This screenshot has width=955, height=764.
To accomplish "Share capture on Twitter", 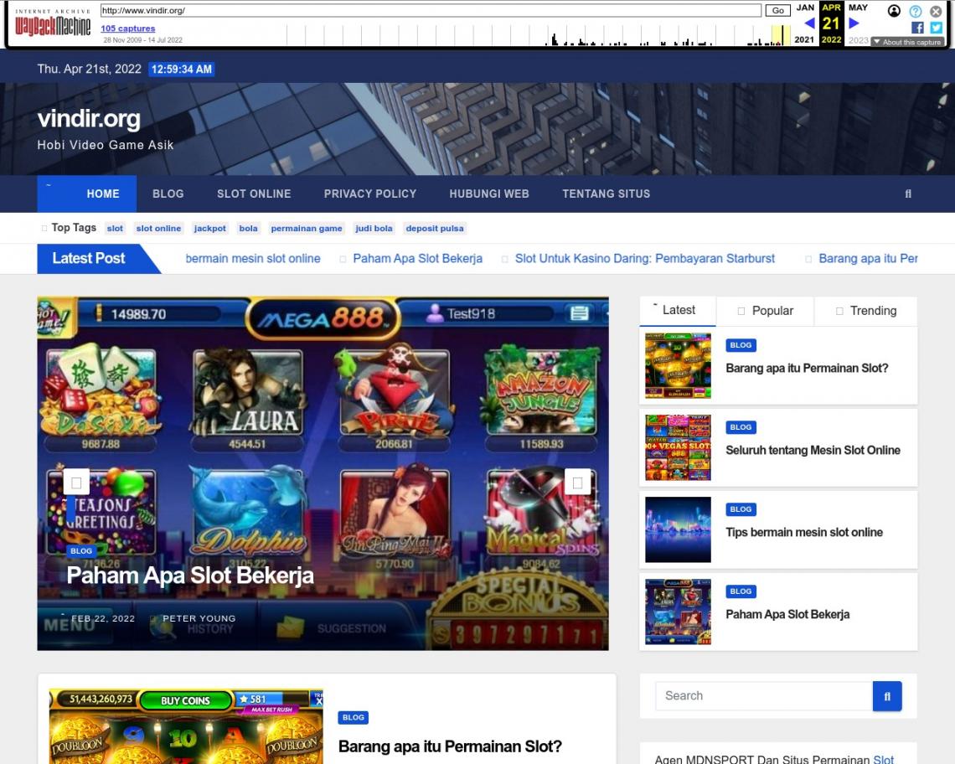I will click(x=936, y=28).
